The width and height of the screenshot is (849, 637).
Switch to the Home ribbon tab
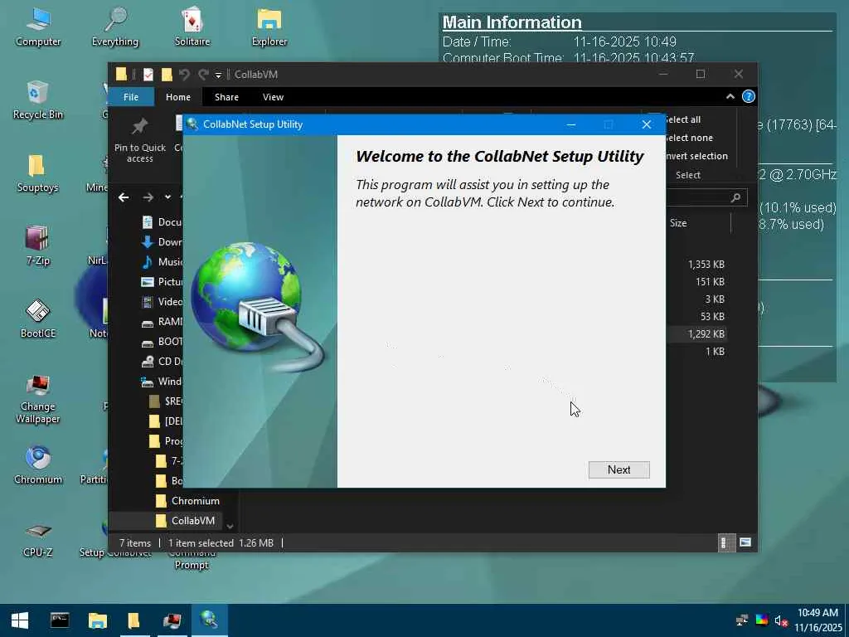pos(178,97)
